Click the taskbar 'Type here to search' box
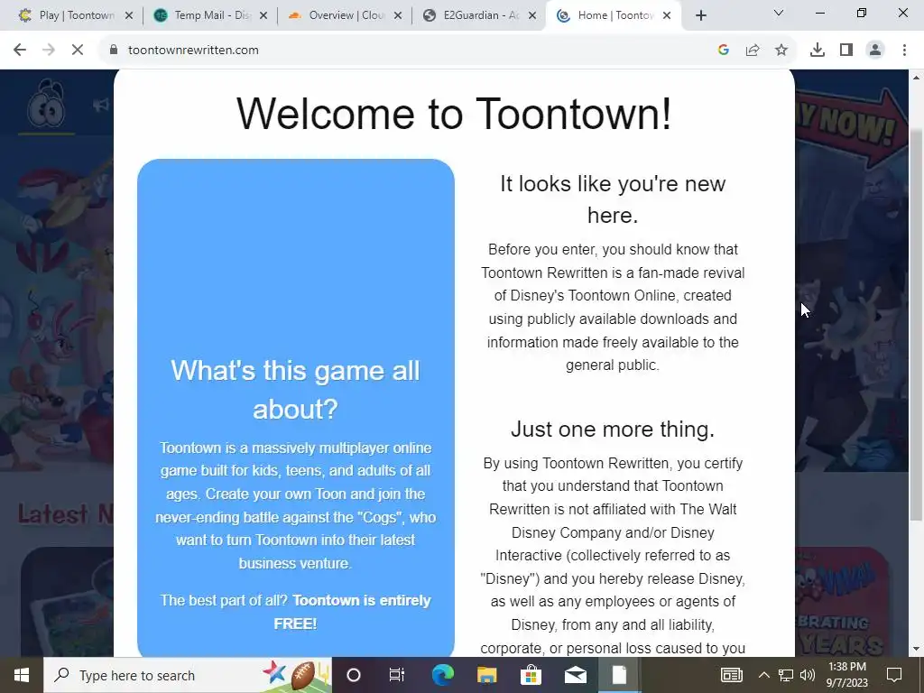Screen dimensions: 924x693 188,675
